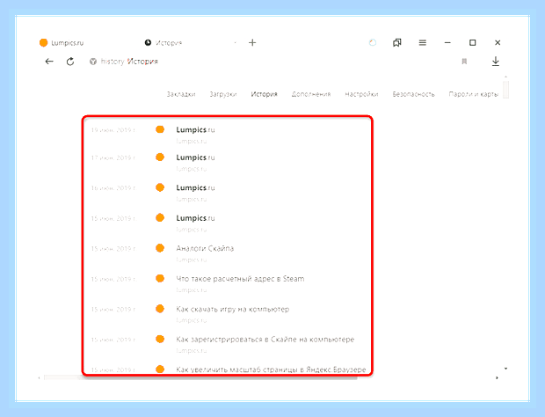Click the bookmark icon in address bar
The image size is (545, 417).
[x=464, y=62]
